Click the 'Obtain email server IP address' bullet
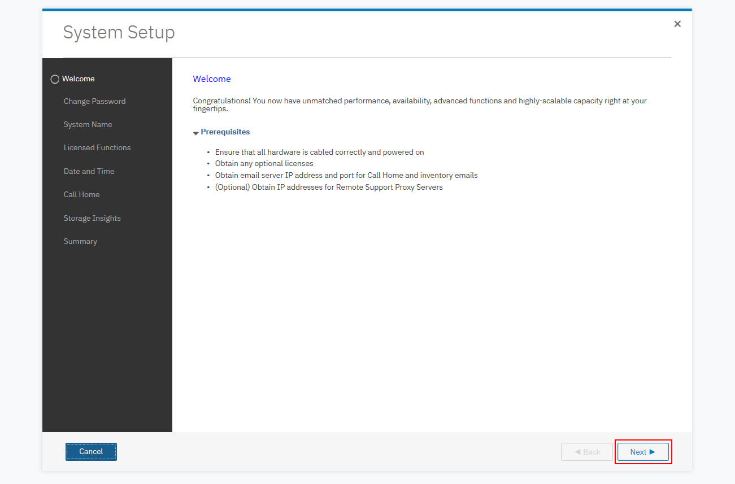The width and height of the screenshot is (735, 484). point(346,175)
